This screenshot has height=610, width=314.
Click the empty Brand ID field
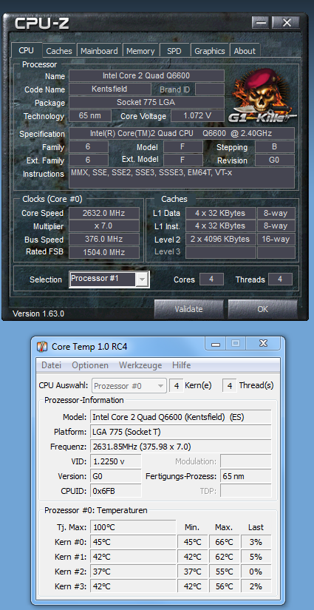[210, 89]
